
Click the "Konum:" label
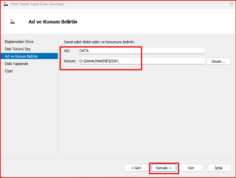click(x=70, y=61)
